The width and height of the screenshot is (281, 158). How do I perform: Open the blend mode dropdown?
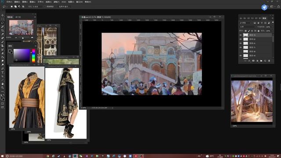tap(248, 27)
